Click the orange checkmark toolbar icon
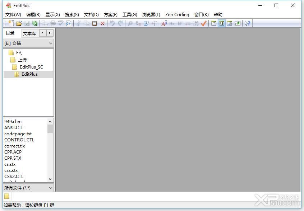 pyautogui.click(x=204, y=23)
